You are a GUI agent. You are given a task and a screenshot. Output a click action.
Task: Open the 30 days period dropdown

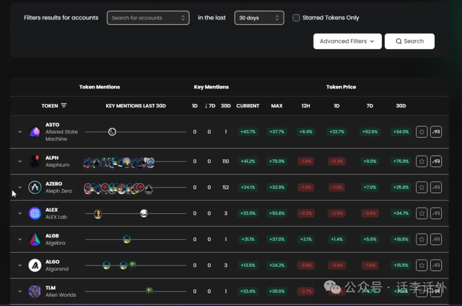[259, 18]
